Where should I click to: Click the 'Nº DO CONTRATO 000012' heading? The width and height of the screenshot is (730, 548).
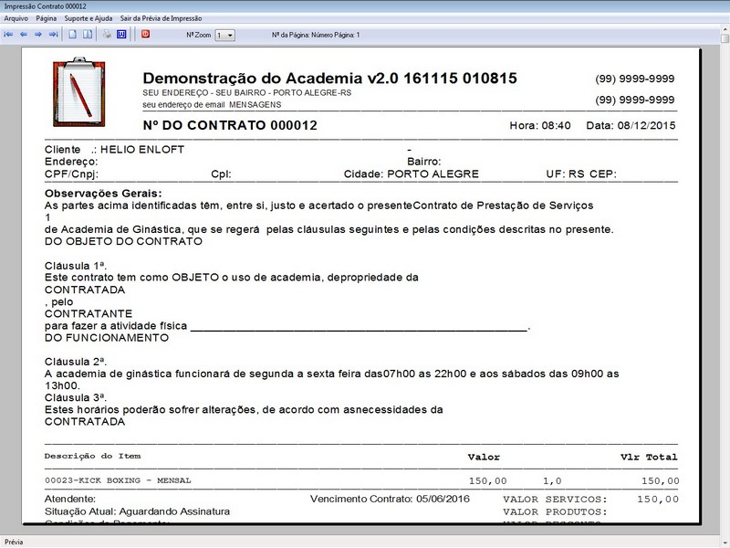pos(230,125)
